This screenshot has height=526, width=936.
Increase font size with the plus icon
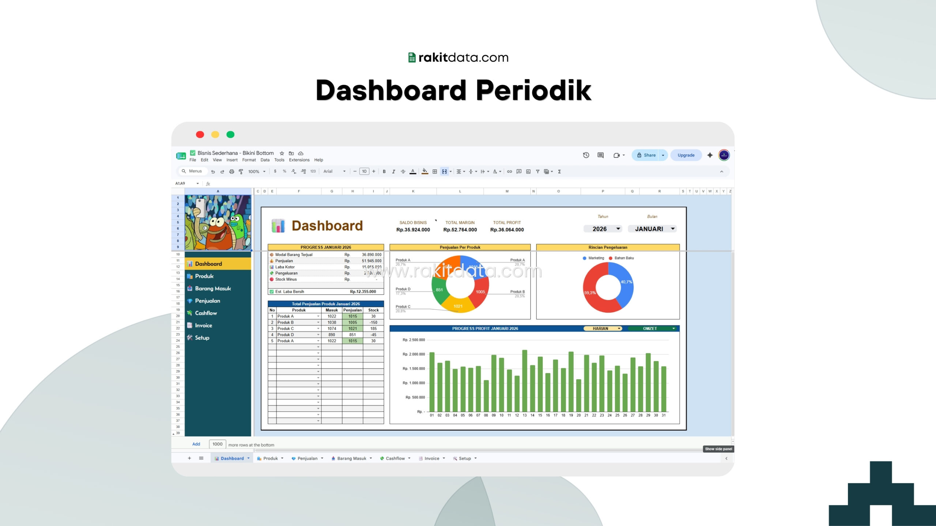pyautogui.click(x=374, y=171)
